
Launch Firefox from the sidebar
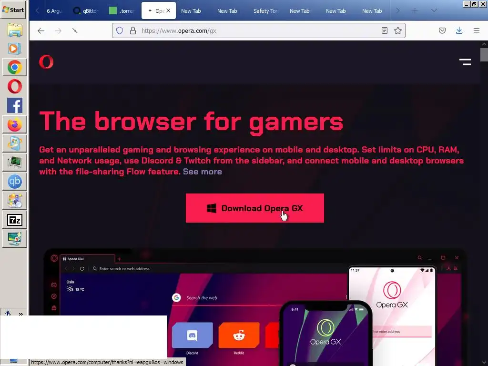tap(15, 124)
